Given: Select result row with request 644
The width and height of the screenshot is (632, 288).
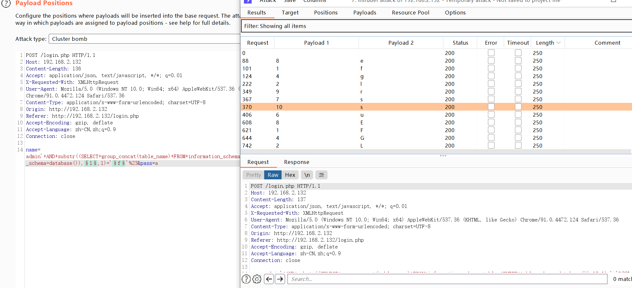Looking at the screenshot, I should 436,138.
